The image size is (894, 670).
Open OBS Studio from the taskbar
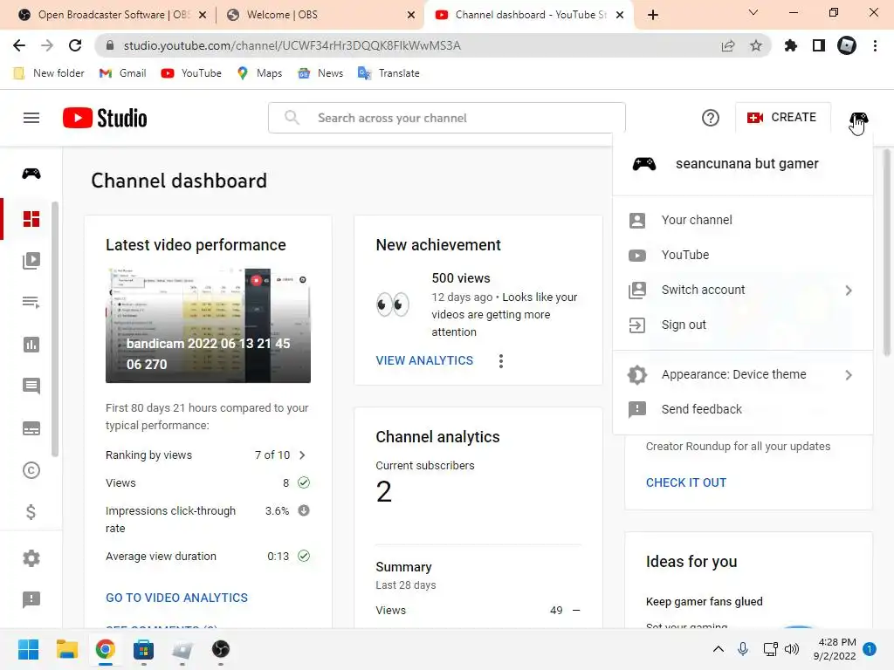pos(221,649)
